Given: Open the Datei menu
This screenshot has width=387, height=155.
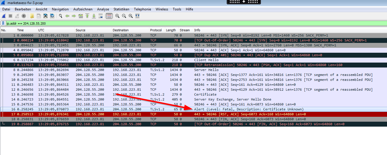Looking at the screenshot, I should (x=6, y=9).
